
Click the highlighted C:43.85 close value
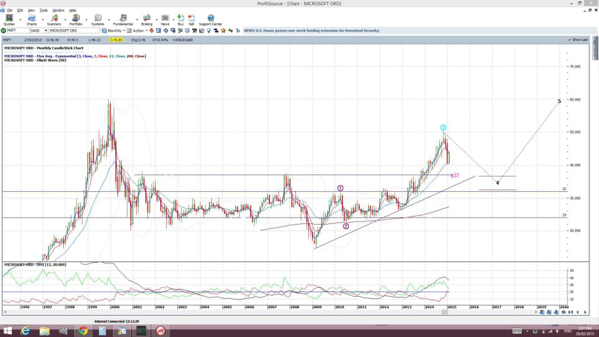pyautogui.click(x=116, y=40)
